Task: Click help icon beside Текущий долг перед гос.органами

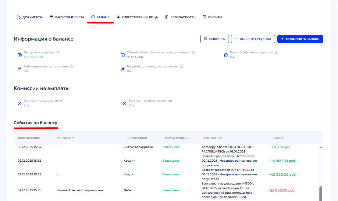Action: pyautogui.click(x=181, y=66)
